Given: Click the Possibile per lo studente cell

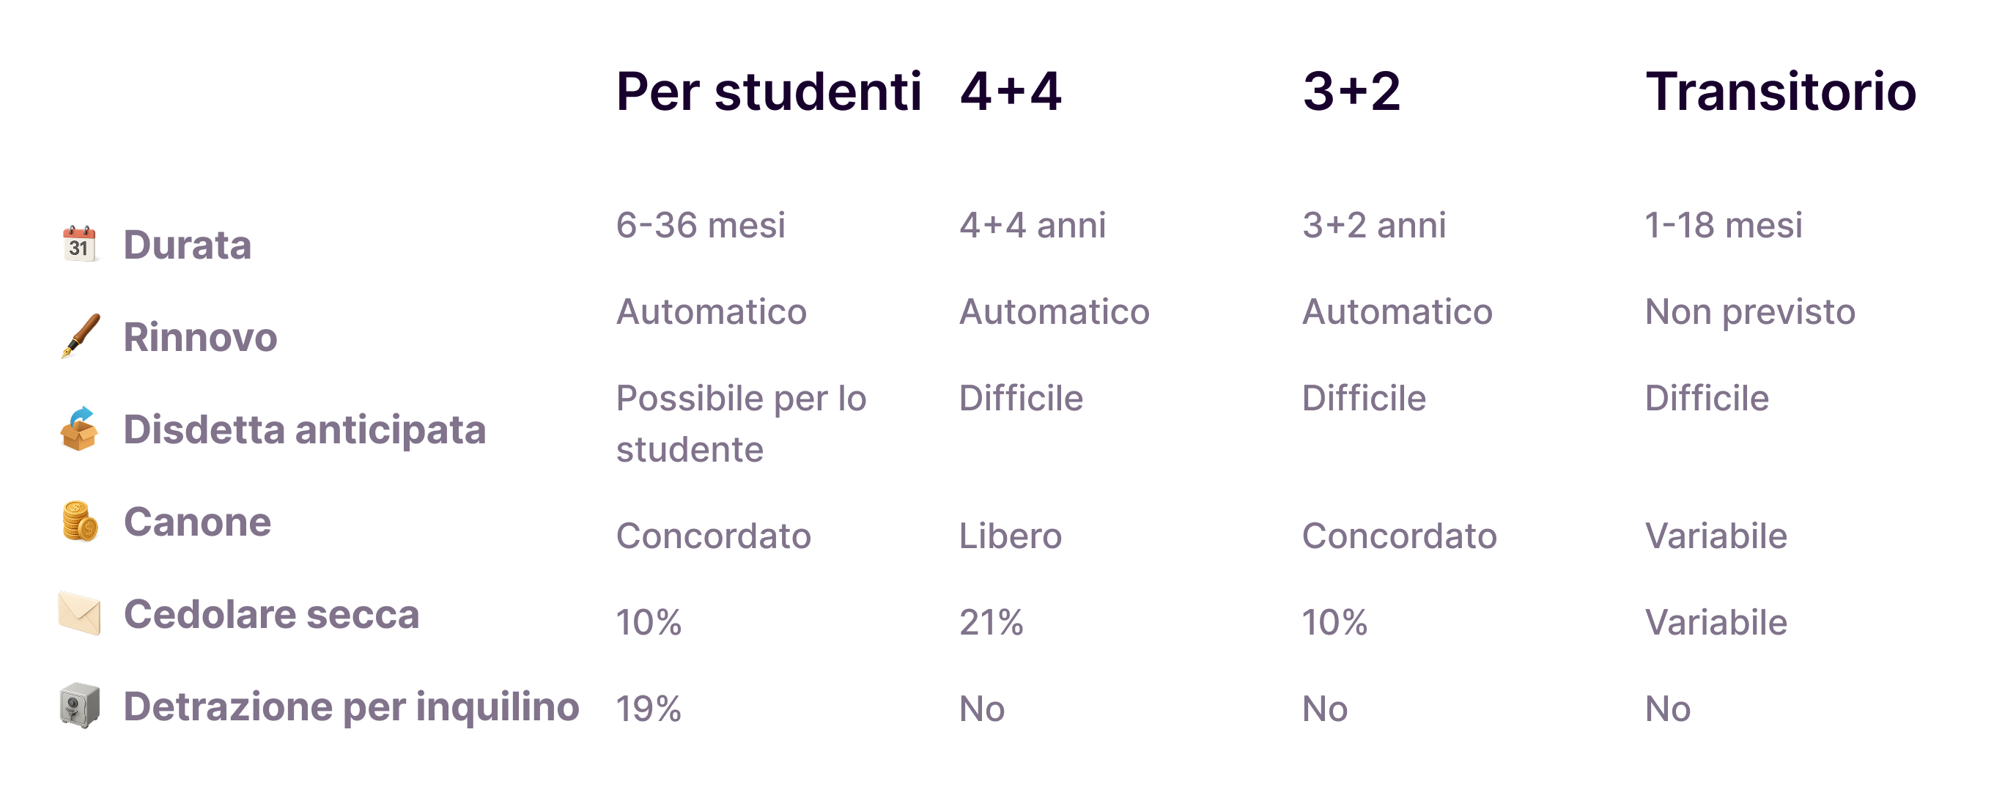Looking at the screenshot, I should [740, 424].
